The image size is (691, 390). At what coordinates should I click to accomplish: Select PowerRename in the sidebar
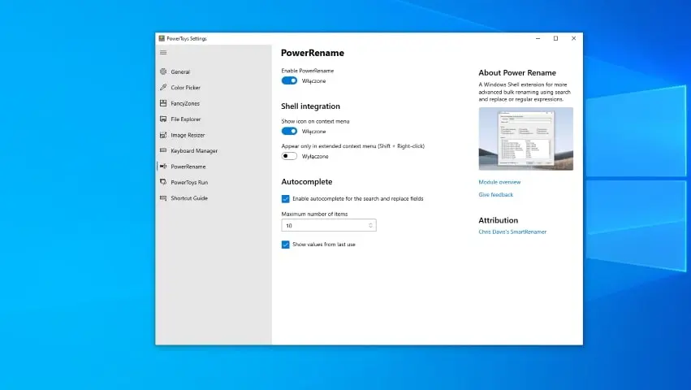(x=188, y=167)
